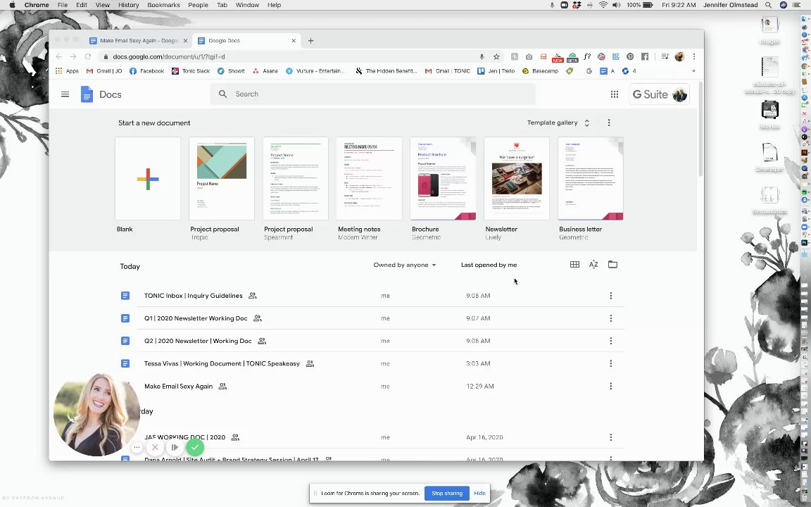Open more options for Q1 2020 Newsletter doc
The height and width of the screenshot is (507, 811).
611,318
